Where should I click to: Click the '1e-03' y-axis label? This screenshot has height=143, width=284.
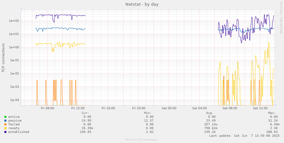coord(14,87)
